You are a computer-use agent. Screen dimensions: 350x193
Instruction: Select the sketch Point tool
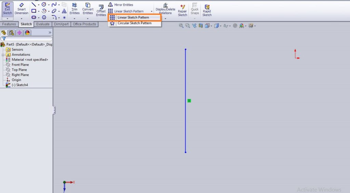[x=64, y=17]
